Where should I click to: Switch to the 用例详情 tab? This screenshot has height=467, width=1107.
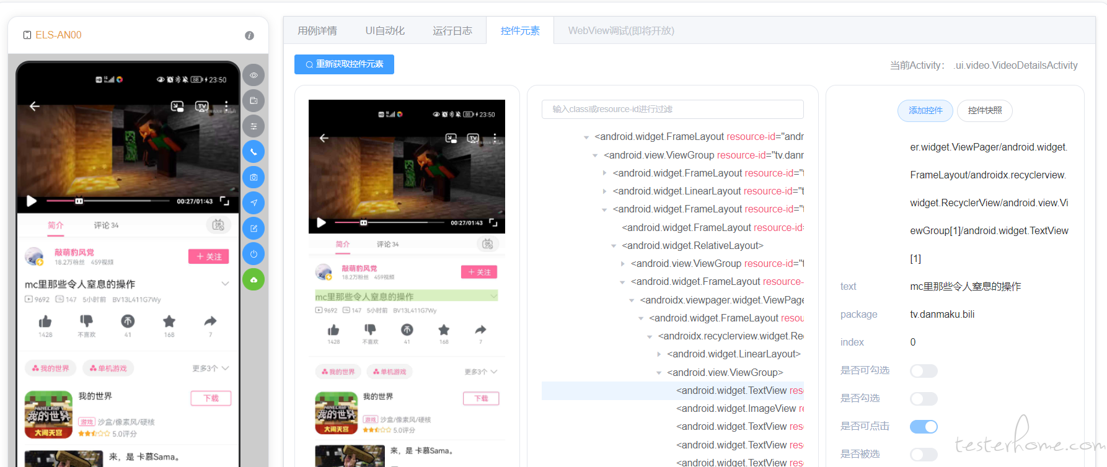(317, 30)
